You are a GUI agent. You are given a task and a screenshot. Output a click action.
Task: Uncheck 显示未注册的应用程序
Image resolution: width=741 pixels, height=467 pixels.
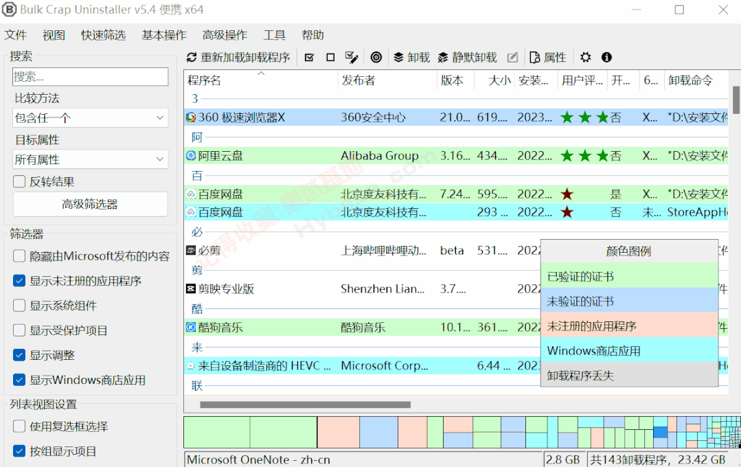19,281
